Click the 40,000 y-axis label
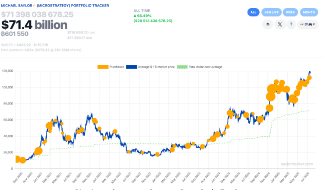The width and height of the screenshot is (324, 190). [8, 136]
